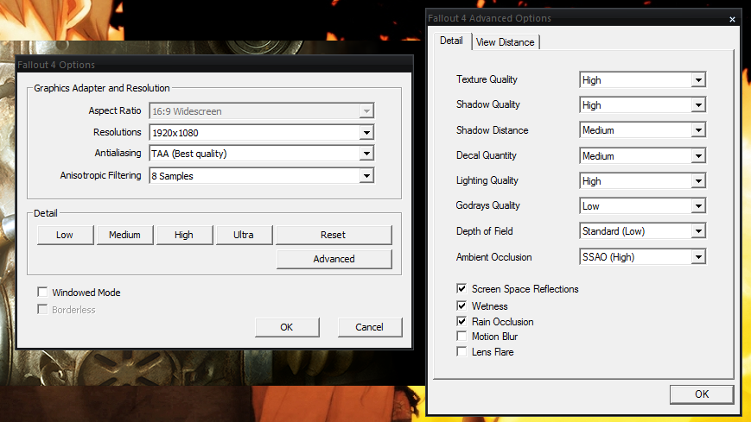Expand the Lighting Quality dropdown
Image resolution: width=751 pixels, height=422 pixels.
(642, 181)
